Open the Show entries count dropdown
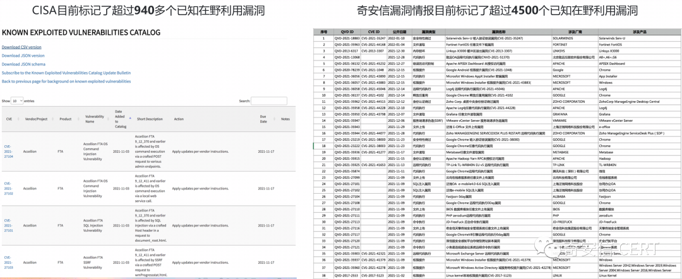Viewport: 682px width, 279px height. (x=17, y=101)
